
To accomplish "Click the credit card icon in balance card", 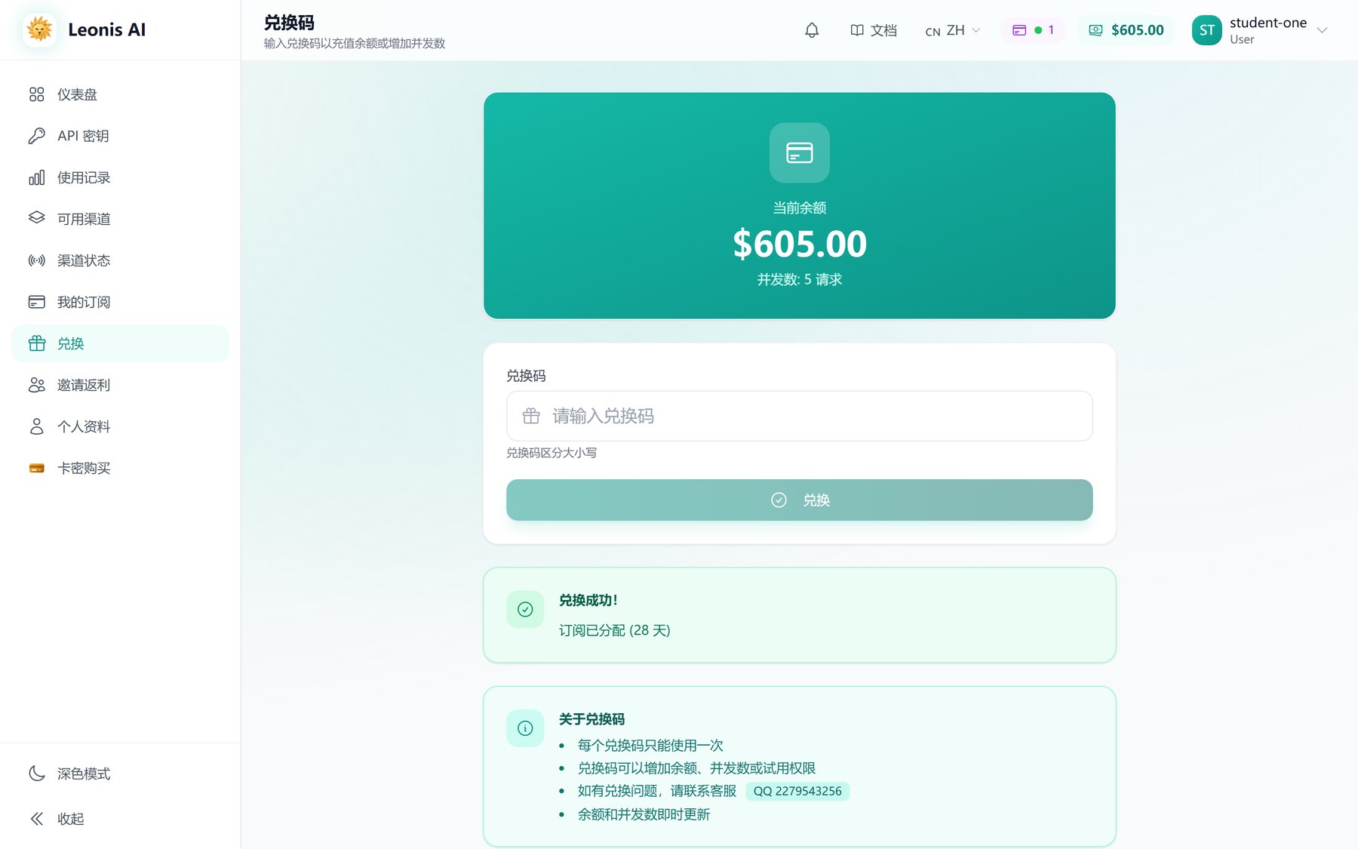I will (x=800, y=152).
